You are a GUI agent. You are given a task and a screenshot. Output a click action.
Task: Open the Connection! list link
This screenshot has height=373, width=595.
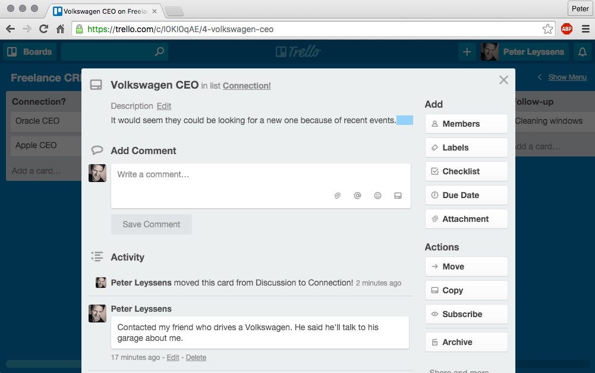point(247,86)
